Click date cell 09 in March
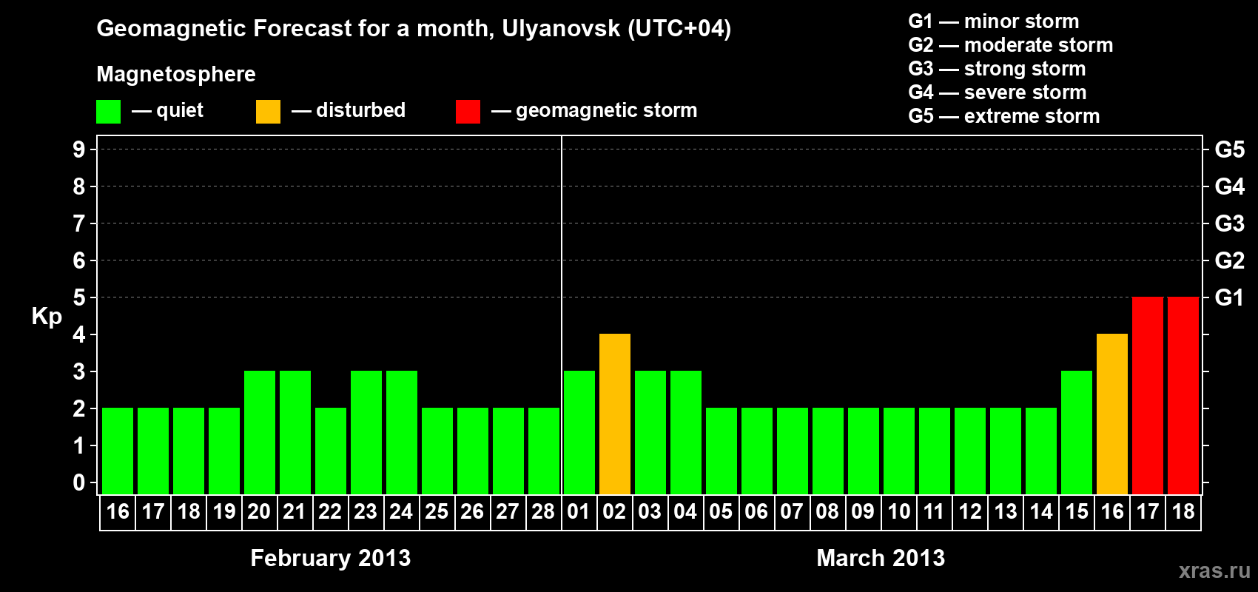 coord(863,512)
